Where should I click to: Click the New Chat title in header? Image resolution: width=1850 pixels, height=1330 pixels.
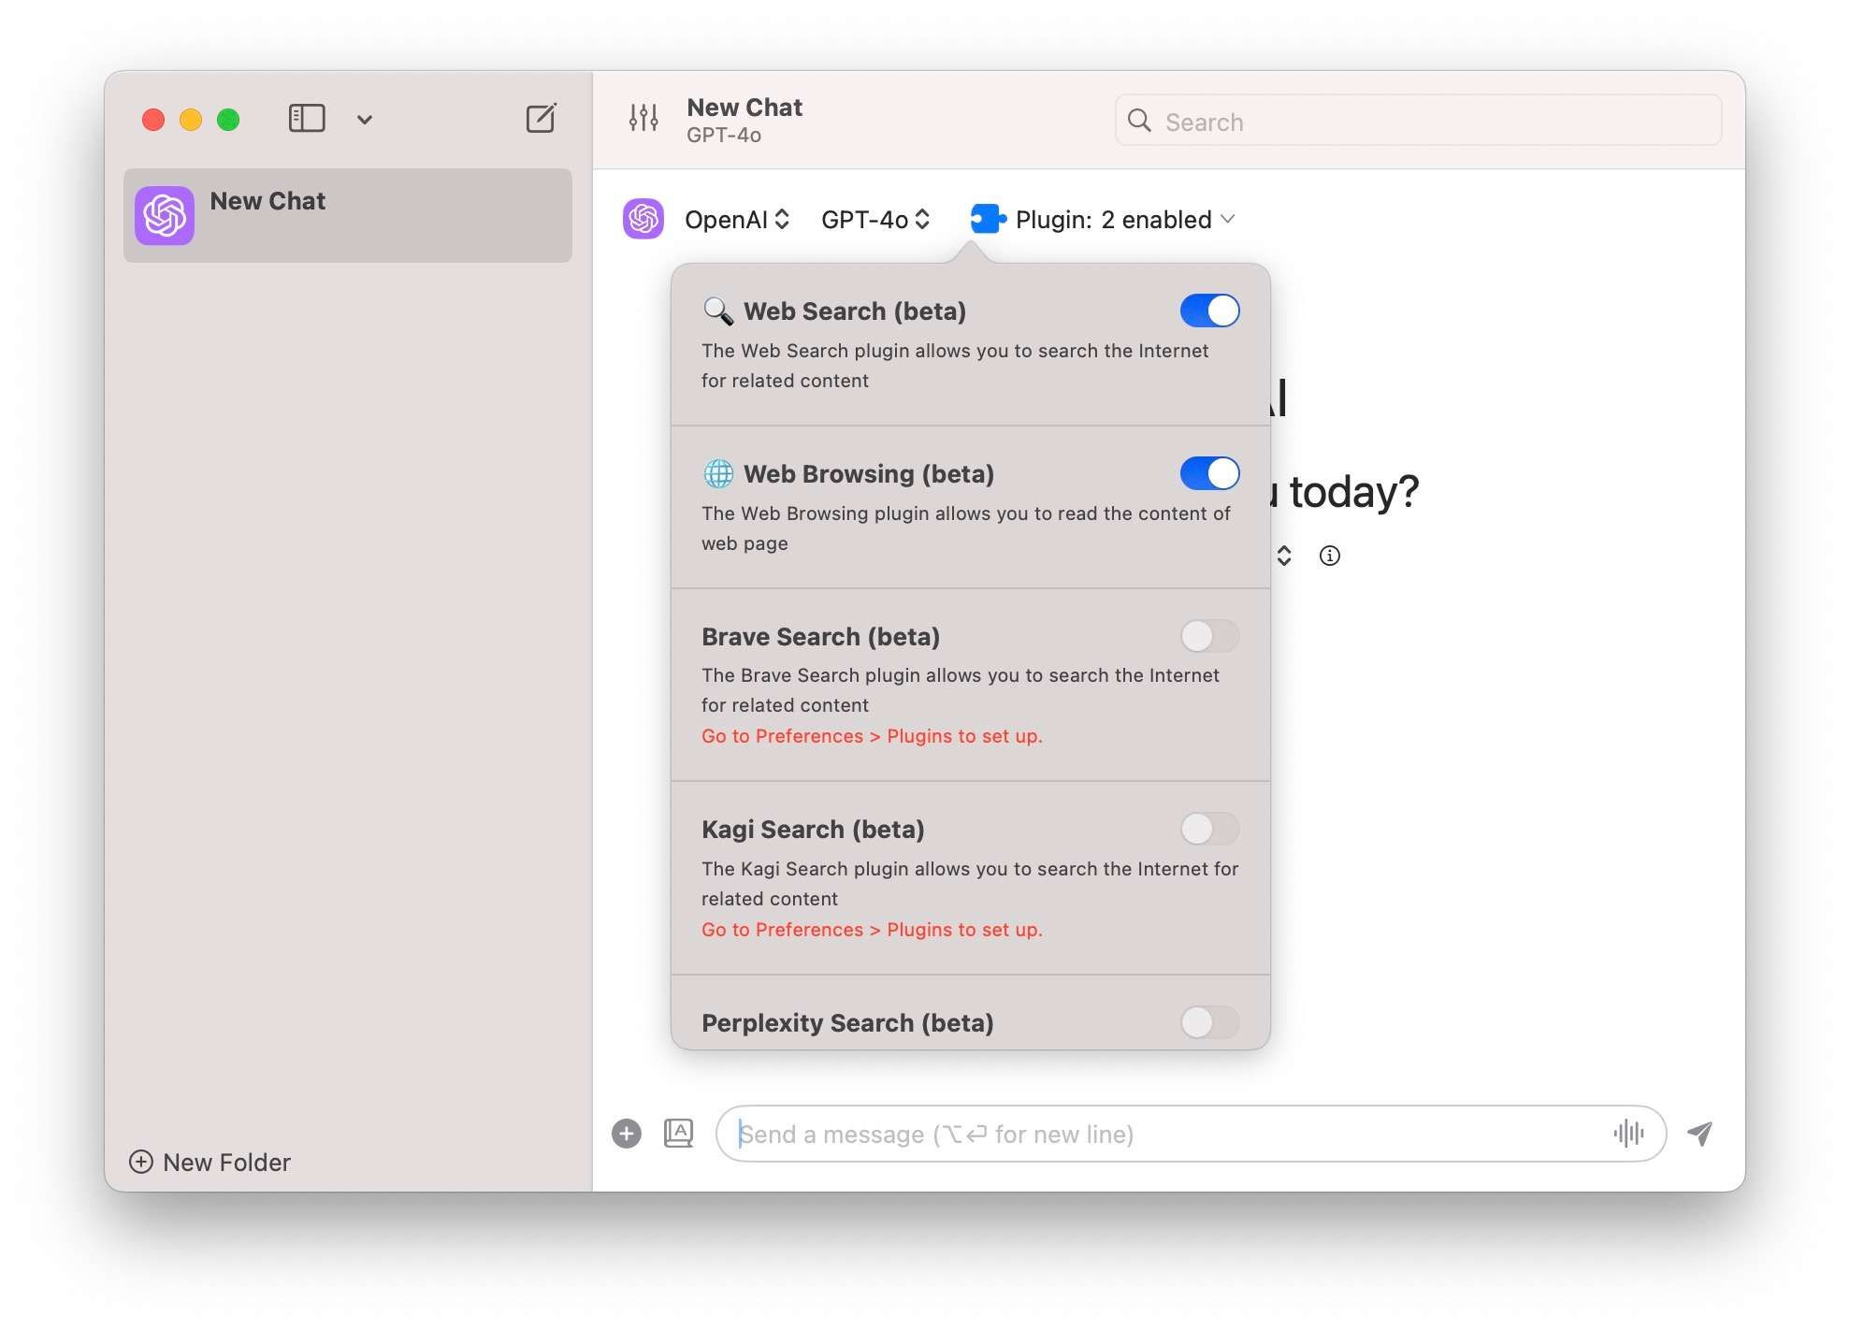point(744,108)
